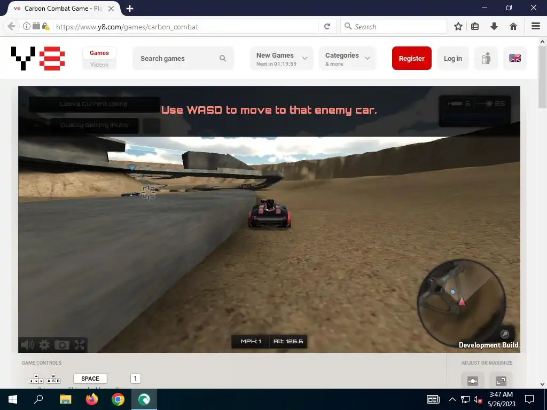The height and width of the screenshot is (410, 547).
Task: Expand the New Games dropdown
Action: (x=282, y=58)
